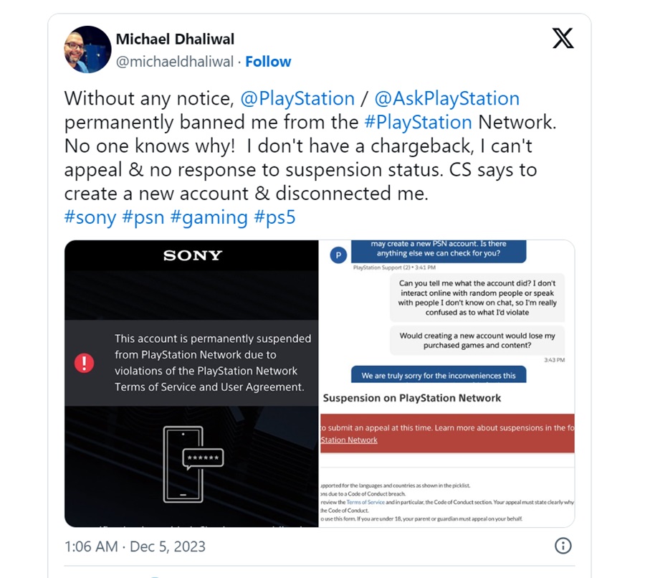Open the #sony hashtag
The width and height of the screenshot is (645, 578).
coord(90,217)
